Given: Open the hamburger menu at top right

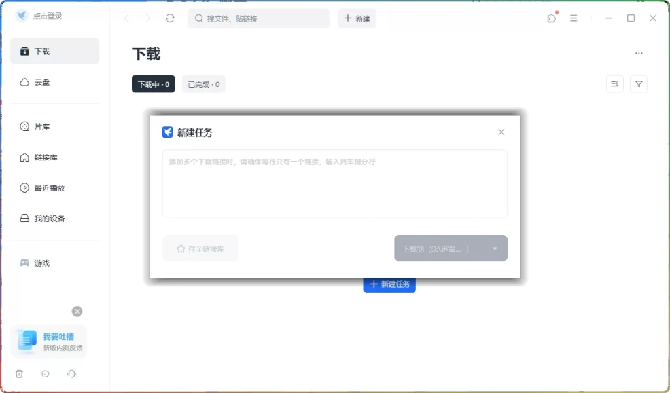Looking at the screenshot, I should [x=574, y=18].
